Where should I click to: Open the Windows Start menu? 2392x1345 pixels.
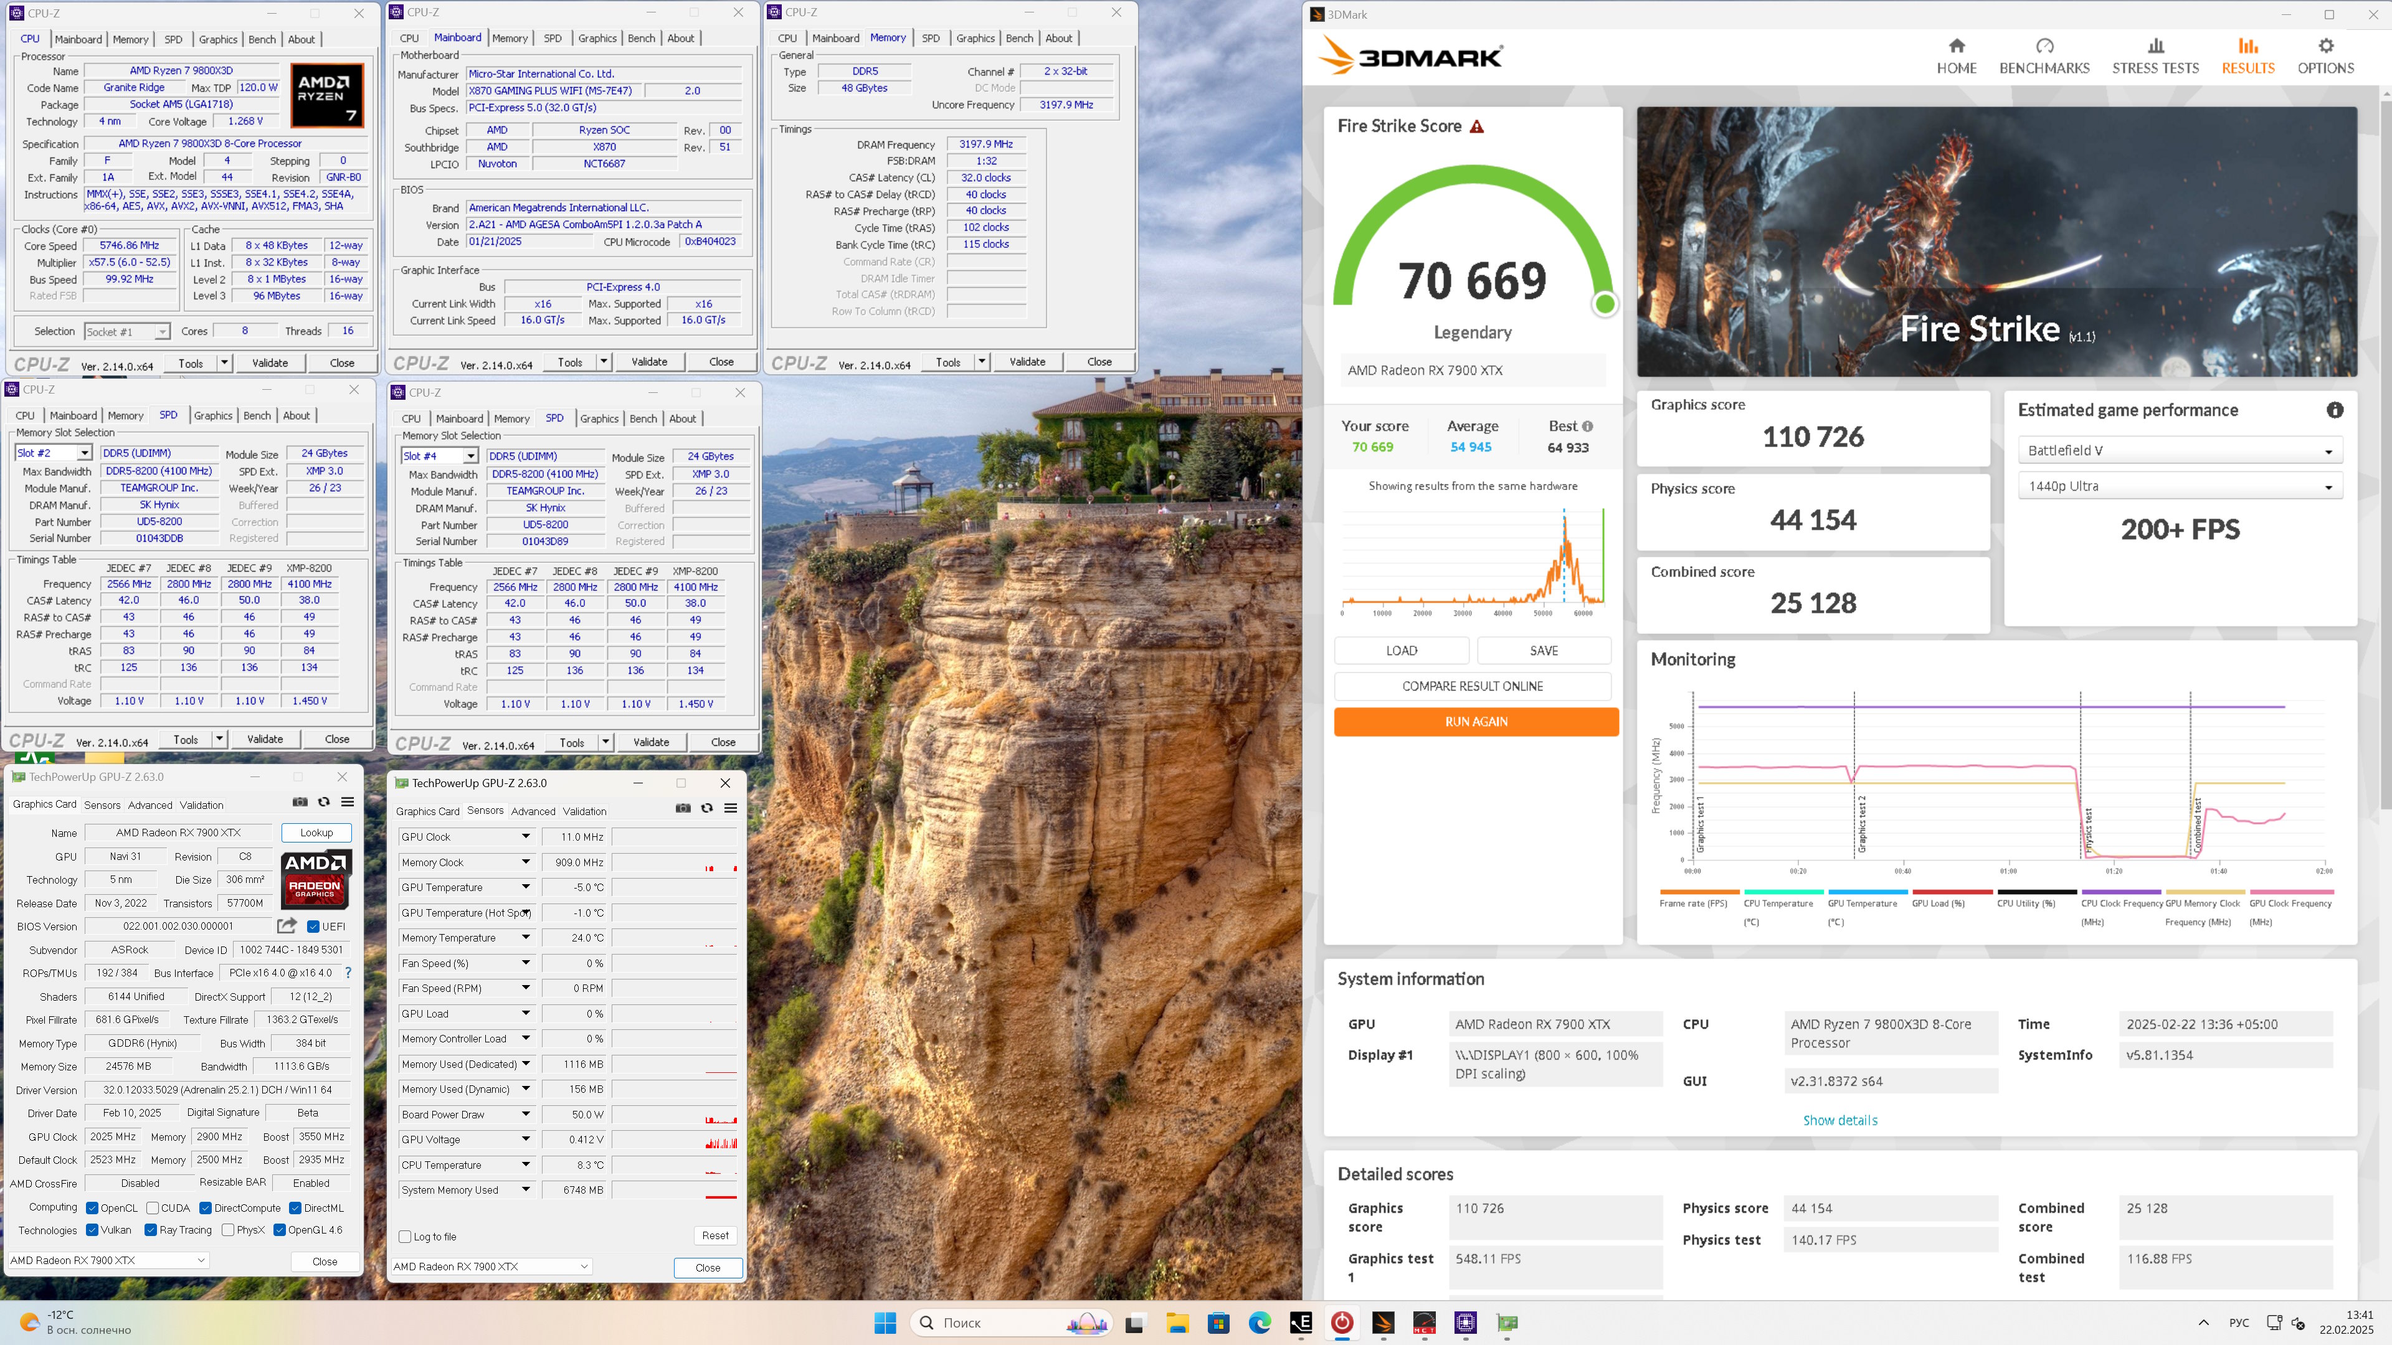(885, 1323)
